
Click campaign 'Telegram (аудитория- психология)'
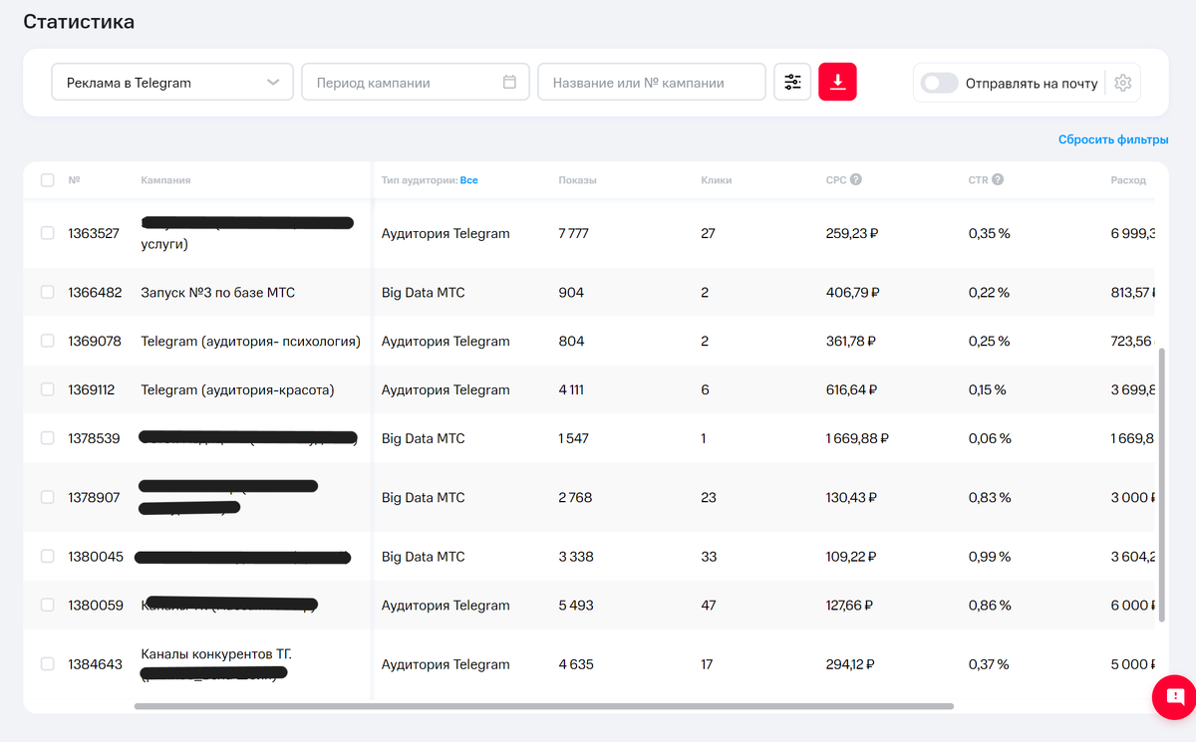(251, 341)
